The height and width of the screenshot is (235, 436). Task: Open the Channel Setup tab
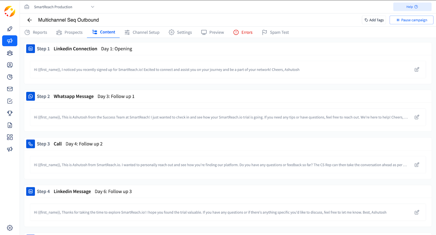(142, 32)
